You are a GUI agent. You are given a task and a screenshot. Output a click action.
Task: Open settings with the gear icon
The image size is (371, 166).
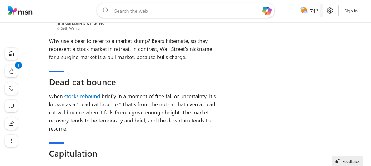(330, 11)
